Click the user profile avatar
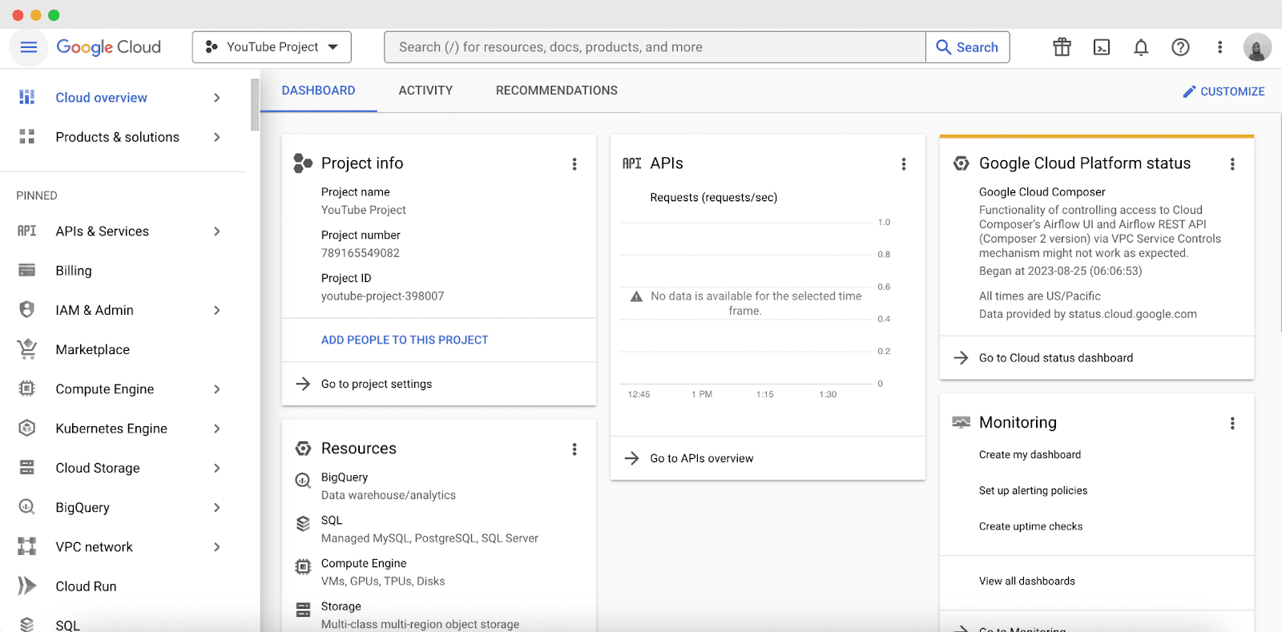The width and height of the screenshot is (1282, 632). (1257, 47)
